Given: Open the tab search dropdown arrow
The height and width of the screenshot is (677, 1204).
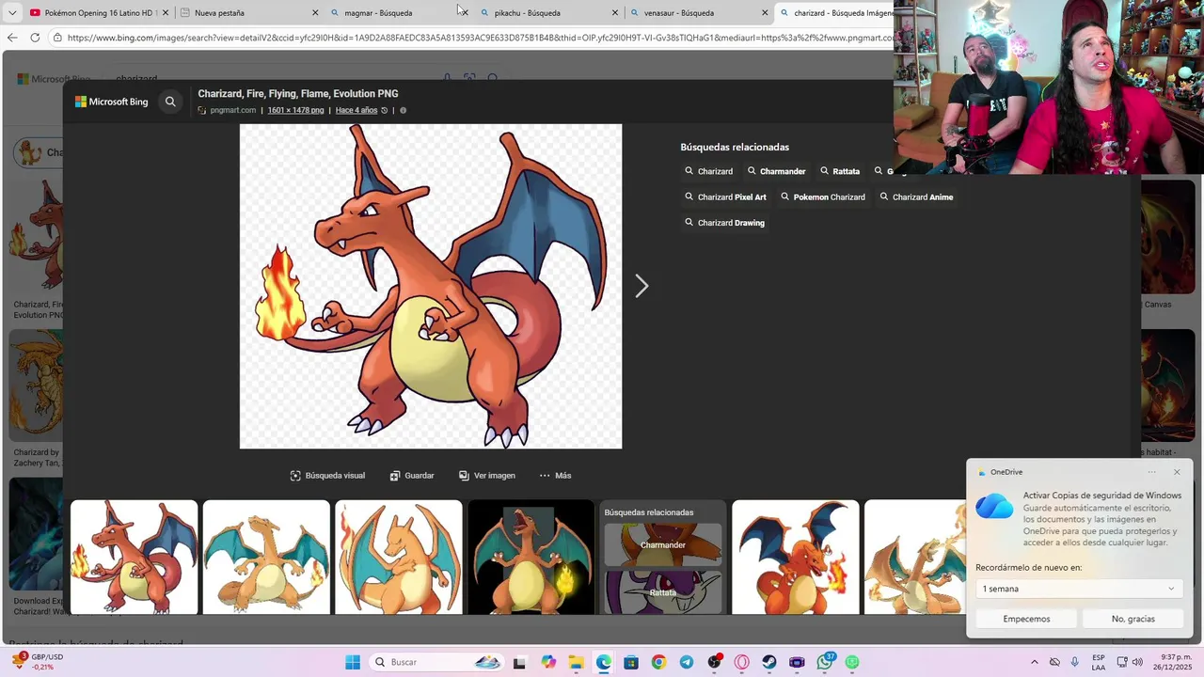Looking at the screenshot, I should [x=11, y=13].
